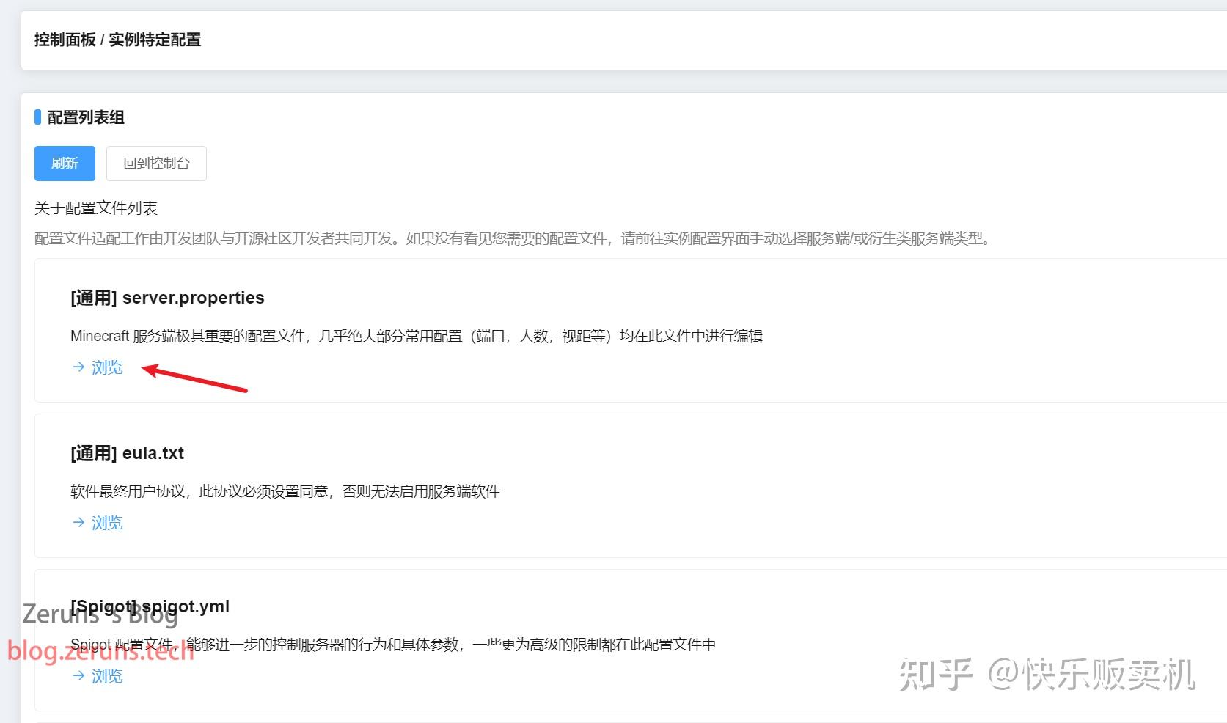Select the [通用] eula.txt card title
This screenshot has width=1227, height=723.
point(126,453)
